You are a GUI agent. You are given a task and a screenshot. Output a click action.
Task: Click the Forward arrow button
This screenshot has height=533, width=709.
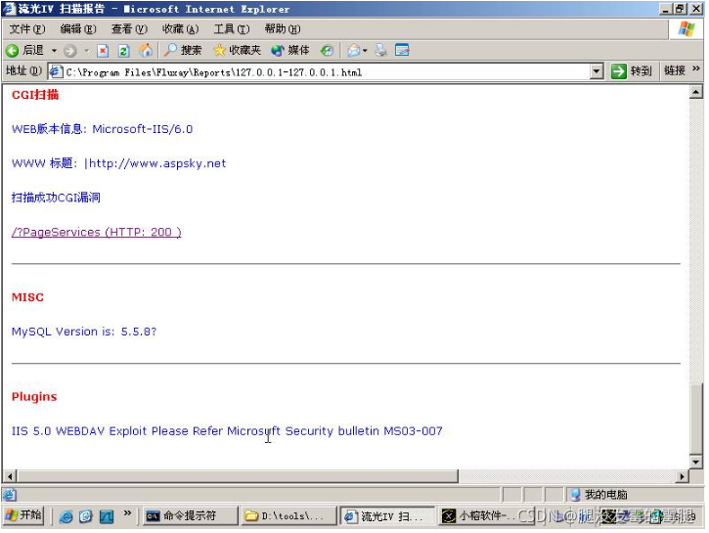pos(70,51)
